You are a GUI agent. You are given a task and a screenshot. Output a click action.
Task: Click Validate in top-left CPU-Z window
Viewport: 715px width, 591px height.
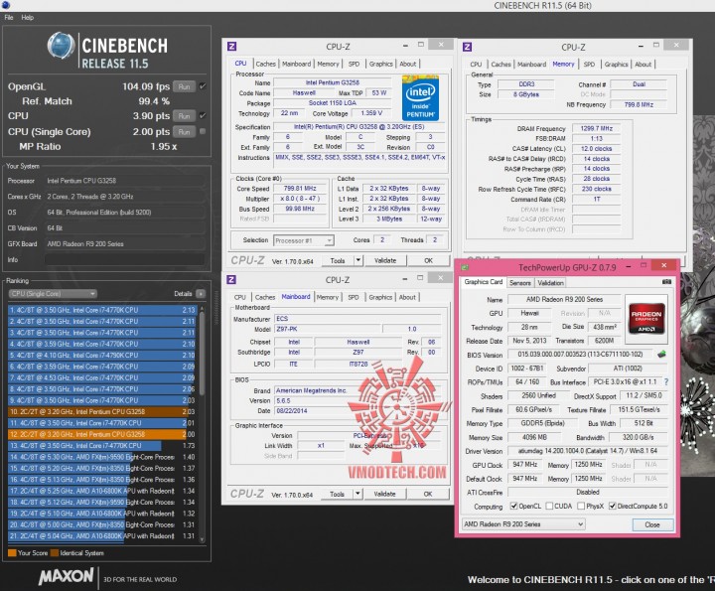click(385, 261)
